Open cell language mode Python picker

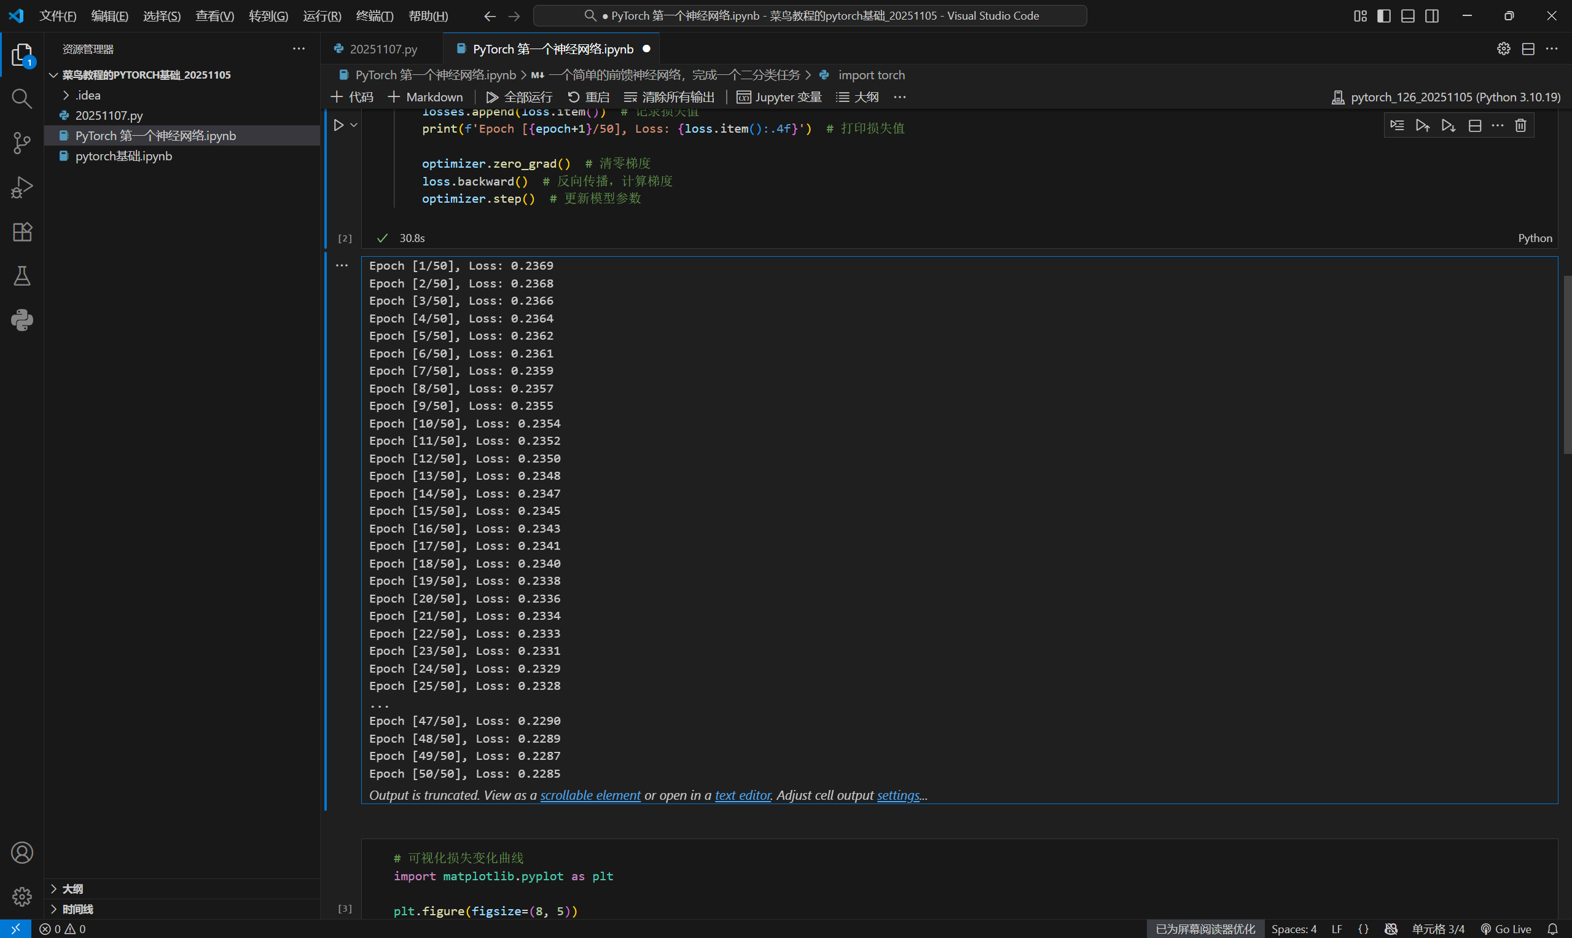pos(1535,238)
